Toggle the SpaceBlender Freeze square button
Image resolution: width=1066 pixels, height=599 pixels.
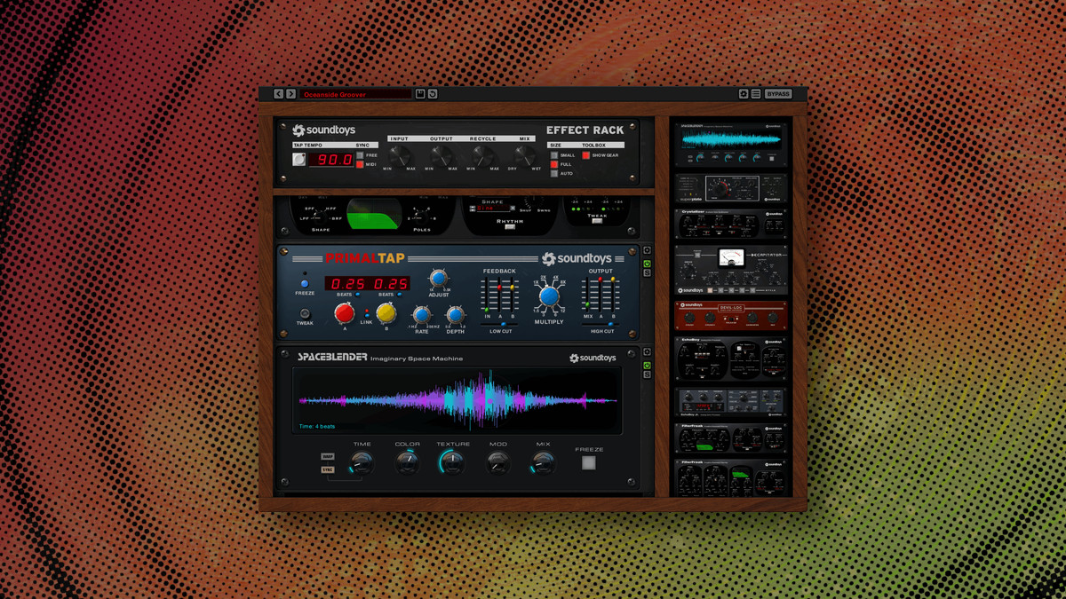point(588,463)
